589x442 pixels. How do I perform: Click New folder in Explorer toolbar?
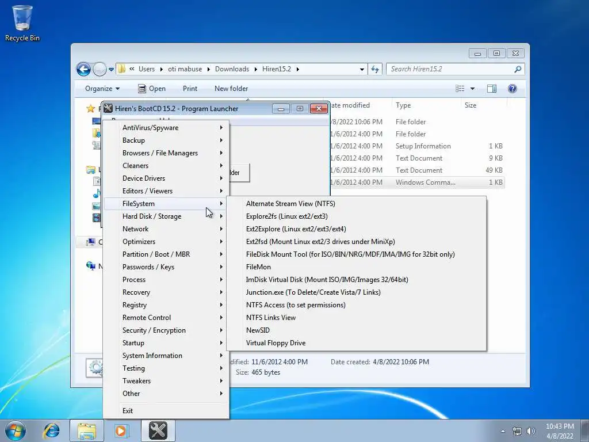[x=231, y=89]
